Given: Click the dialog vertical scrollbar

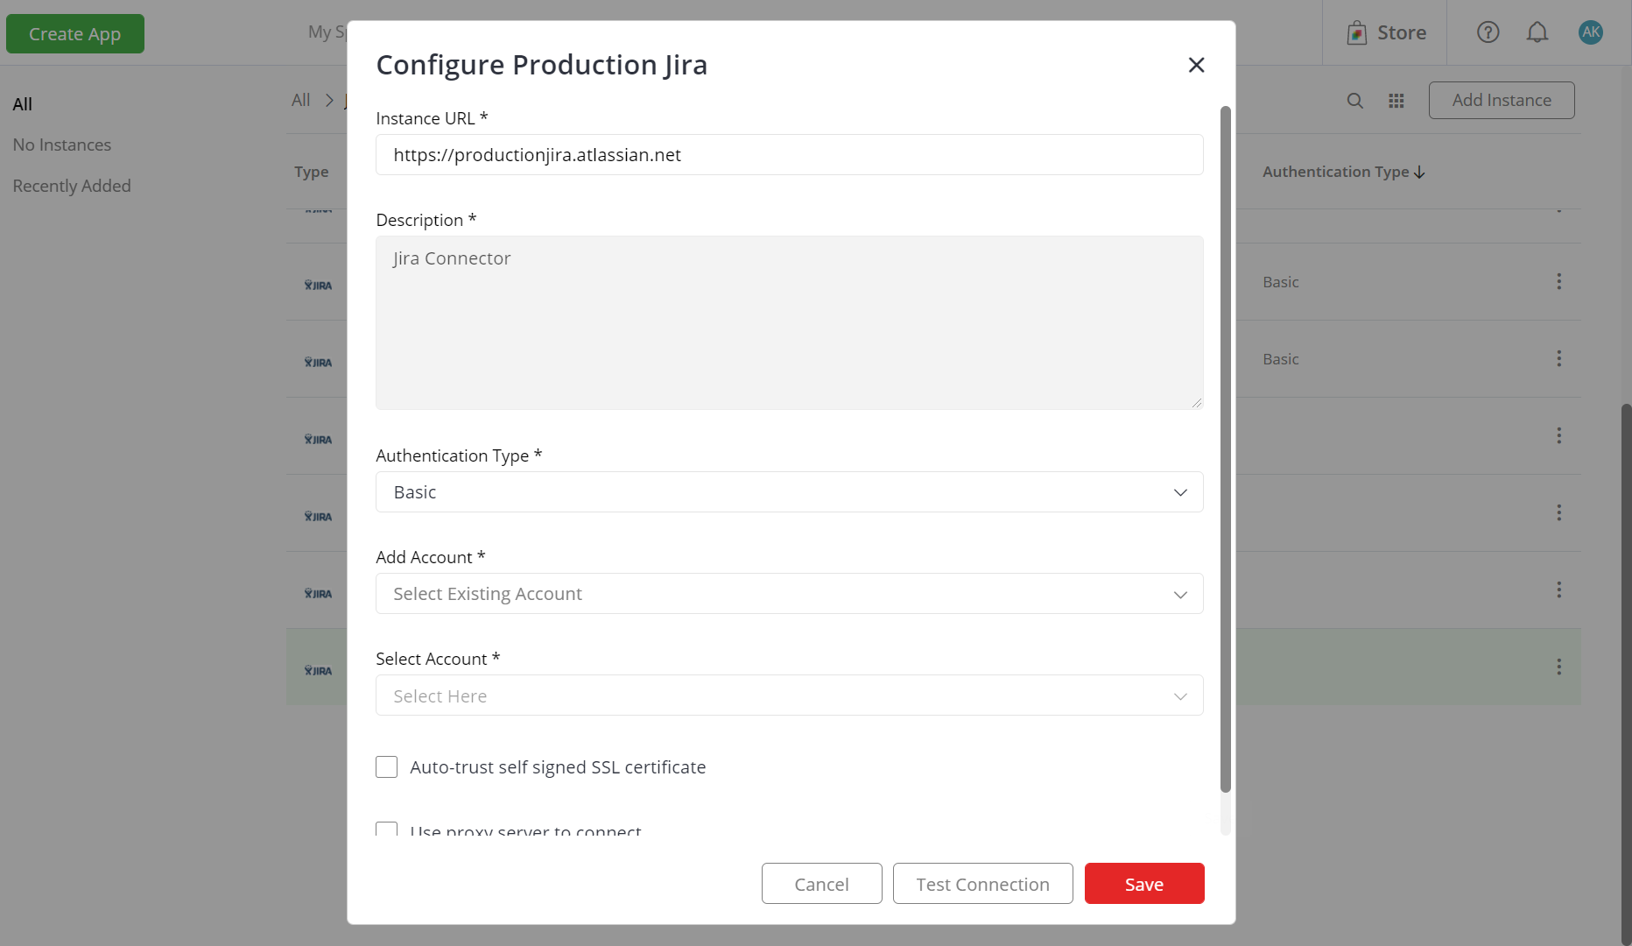Looking at the screenshot, I should click(1226, 449).
